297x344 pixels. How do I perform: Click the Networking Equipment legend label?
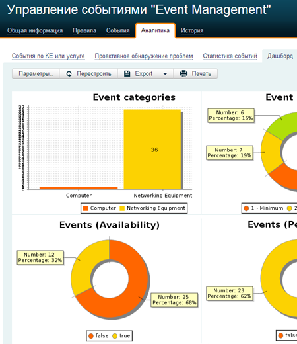156,208
